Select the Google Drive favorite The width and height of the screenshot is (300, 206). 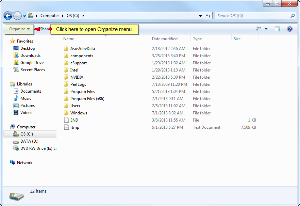click(32, 63)
